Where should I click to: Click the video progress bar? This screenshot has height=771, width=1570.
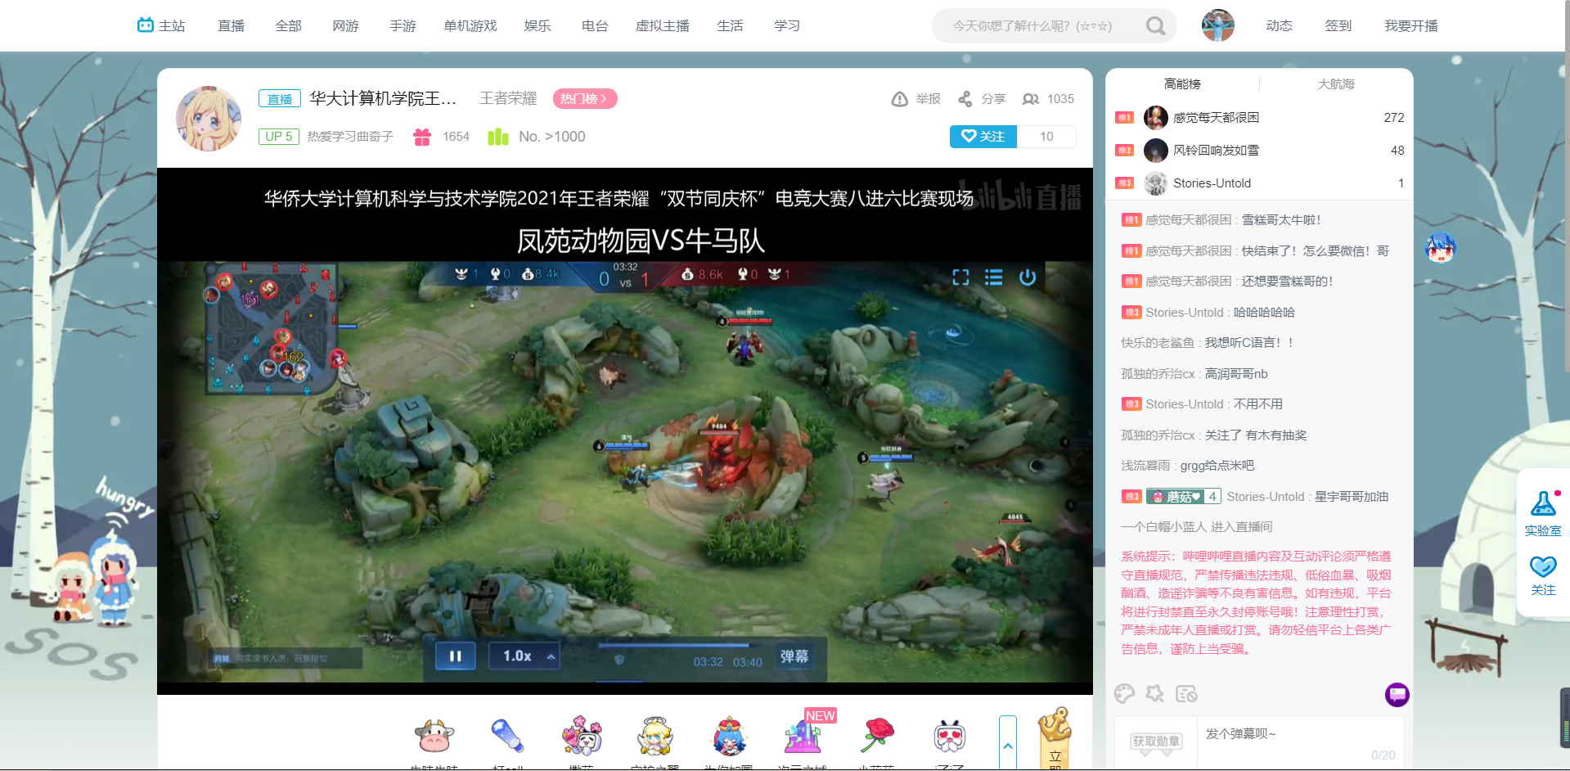click(680, 646)
